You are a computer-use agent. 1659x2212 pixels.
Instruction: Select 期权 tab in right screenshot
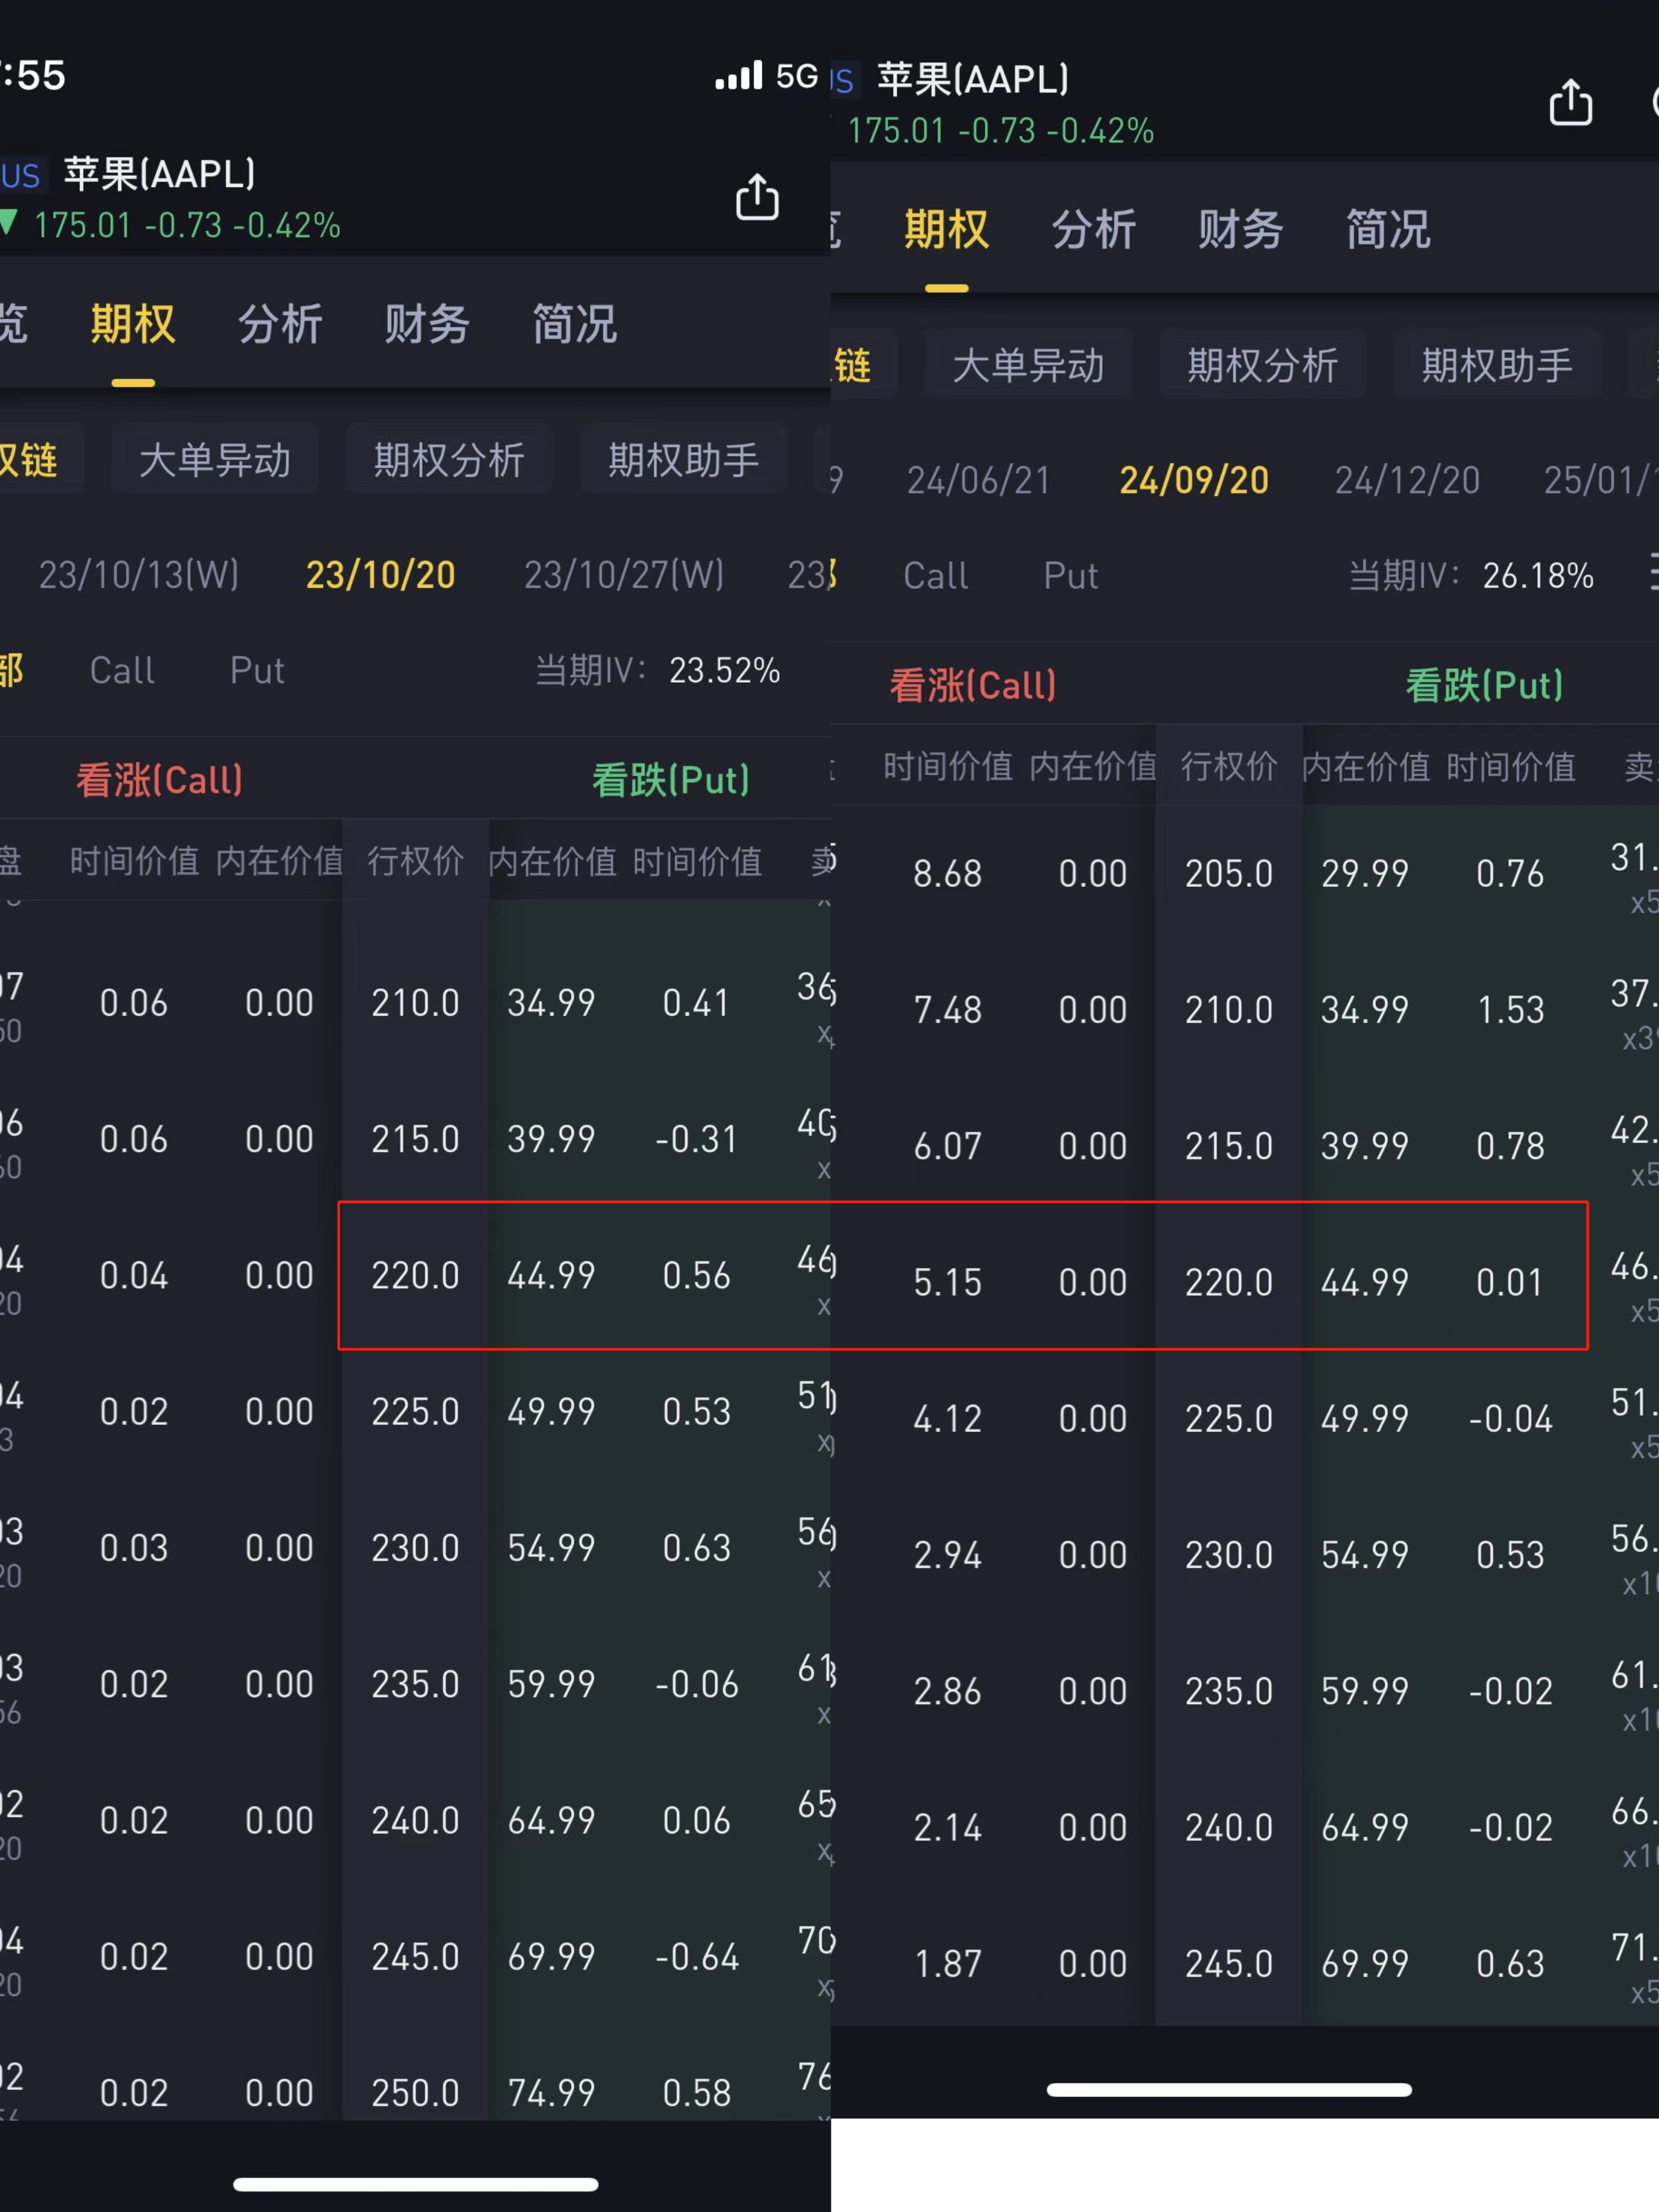pyautogui.click(x=946, y=229)
